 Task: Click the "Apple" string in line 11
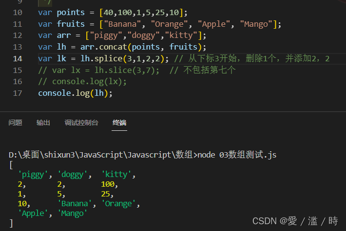coord(214,24)
